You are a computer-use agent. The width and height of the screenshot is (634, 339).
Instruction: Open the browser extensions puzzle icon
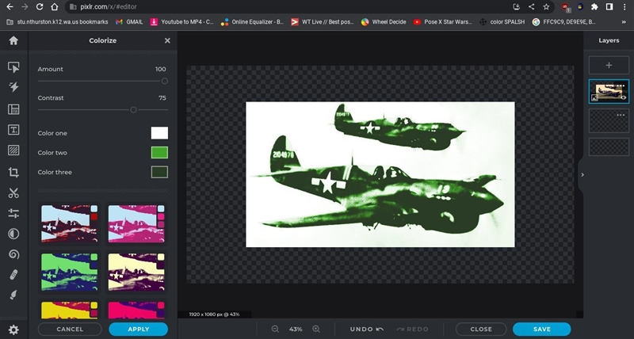594,6
